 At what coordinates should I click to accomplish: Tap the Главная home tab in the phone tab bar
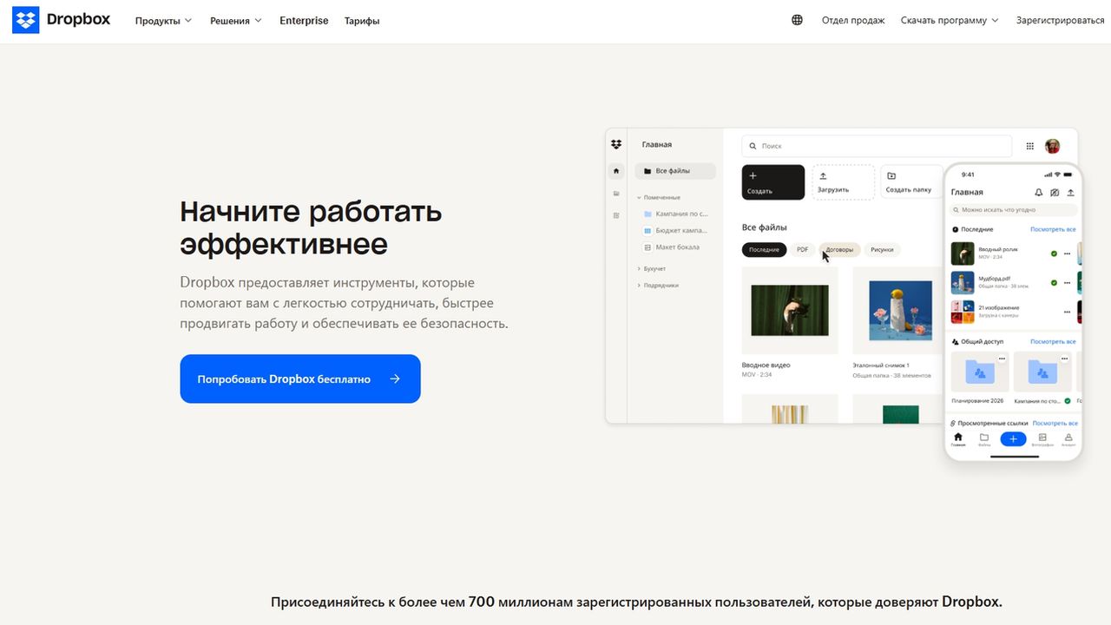click(958, 439)
